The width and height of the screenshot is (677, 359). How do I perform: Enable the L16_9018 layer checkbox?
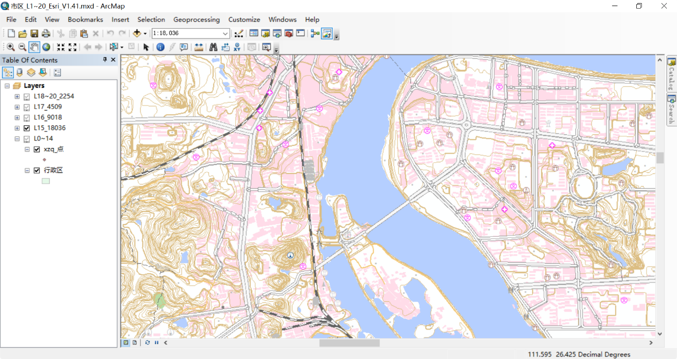[26, 117]
